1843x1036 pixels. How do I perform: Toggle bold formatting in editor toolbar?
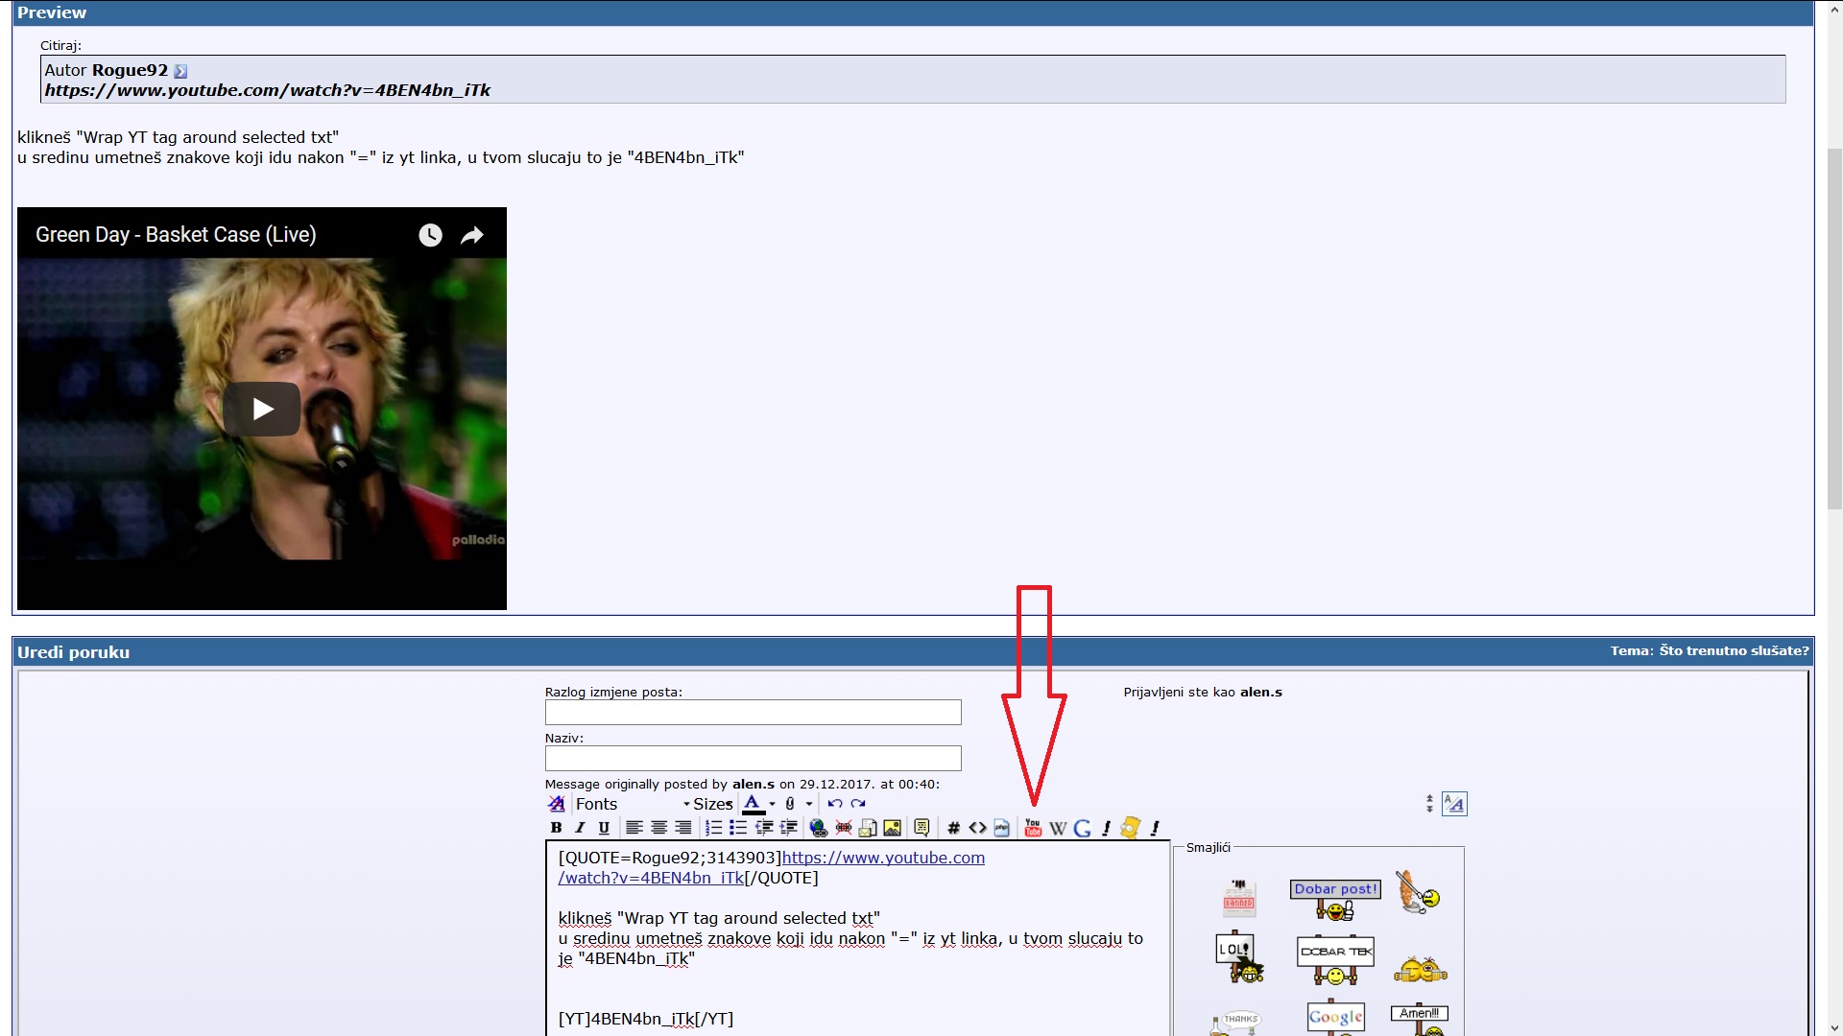pos(556,828)
